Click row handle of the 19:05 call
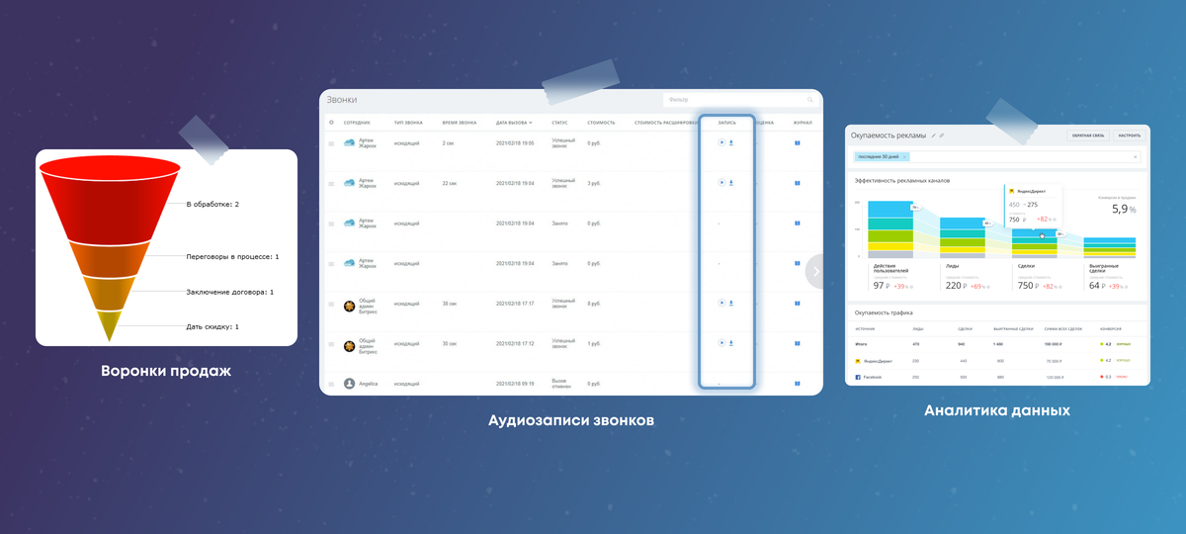1186x534 pixels. click(x=332, y=143)
